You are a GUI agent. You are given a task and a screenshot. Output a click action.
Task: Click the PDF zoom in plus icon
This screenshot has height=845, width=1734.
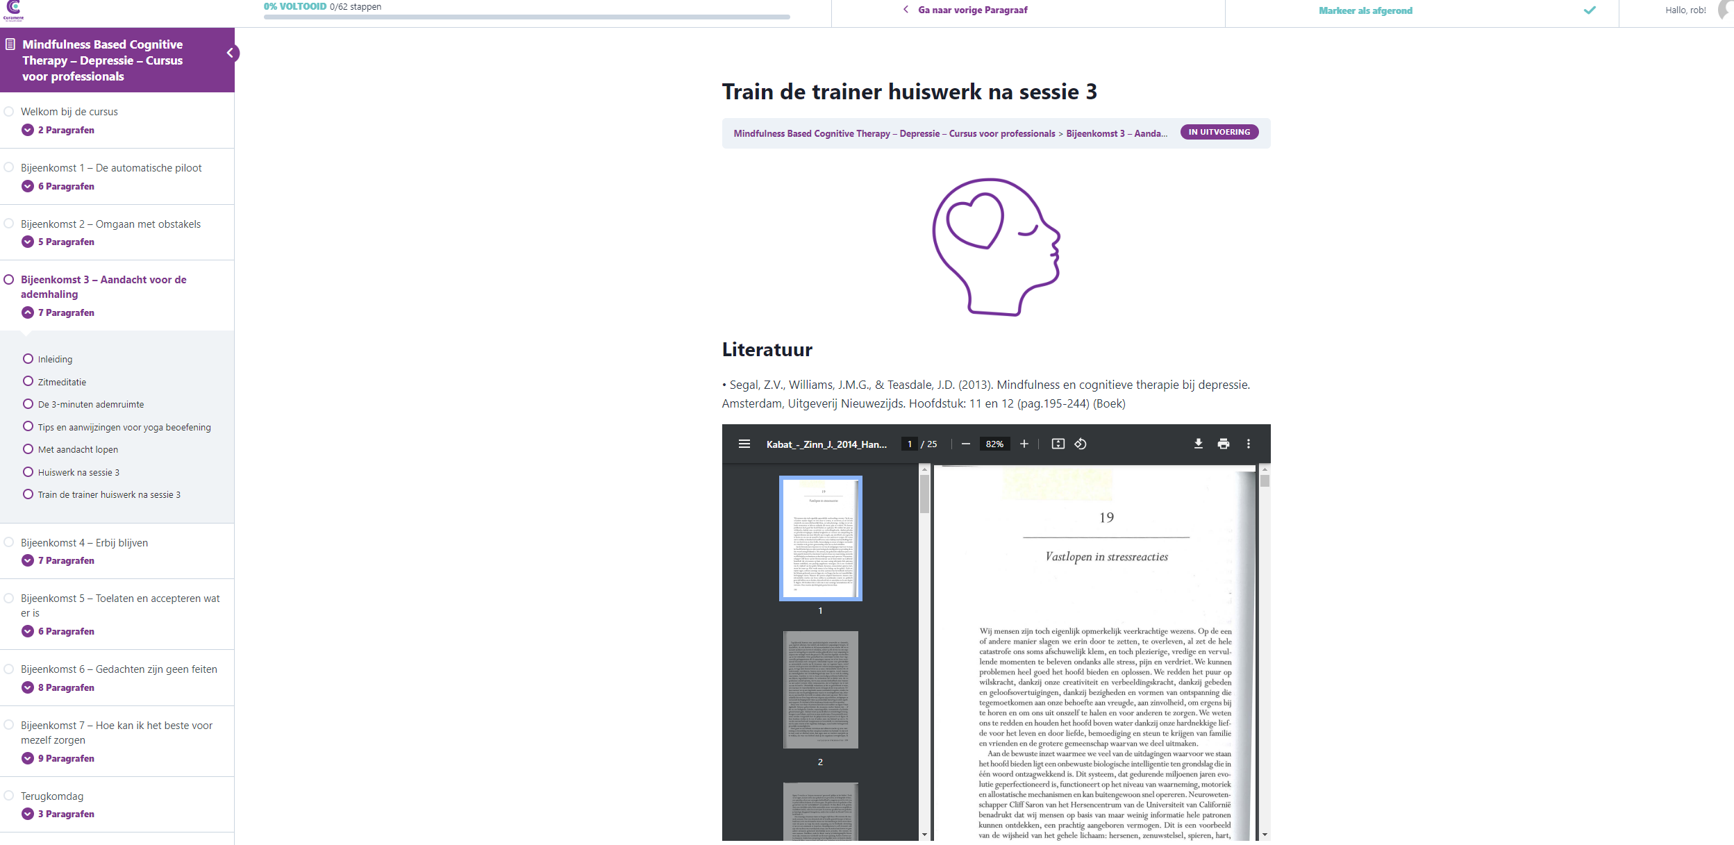pyautogui.click(x=1024, y=444)
